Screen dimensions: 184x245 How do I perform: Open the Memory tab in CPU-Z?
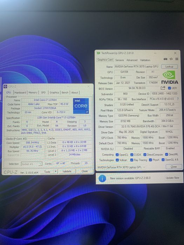33,92
